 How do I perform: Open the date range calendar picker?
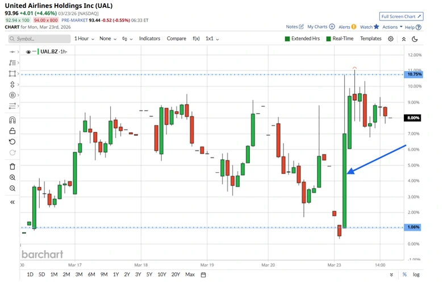203,274
